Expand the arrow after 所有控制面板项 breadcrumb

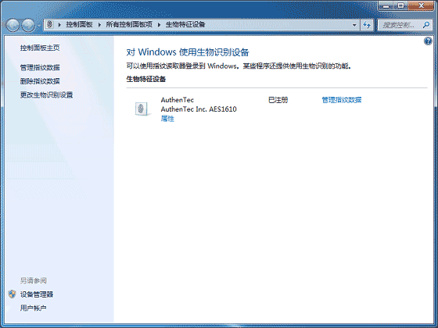160,25
